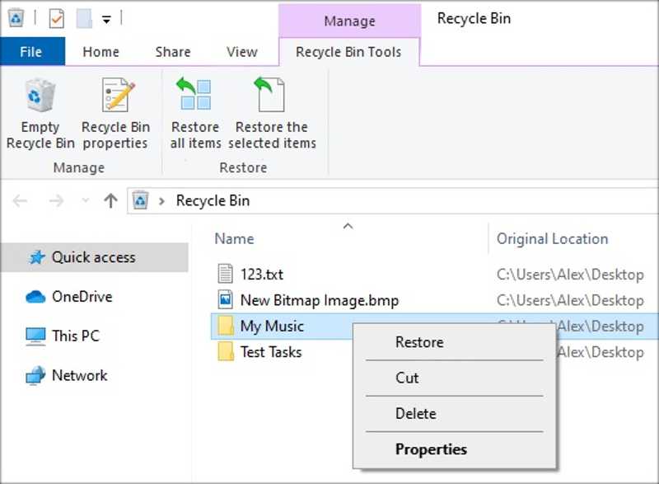Click the Quick access star icon

pyautogui.click(x=36, y=257)
